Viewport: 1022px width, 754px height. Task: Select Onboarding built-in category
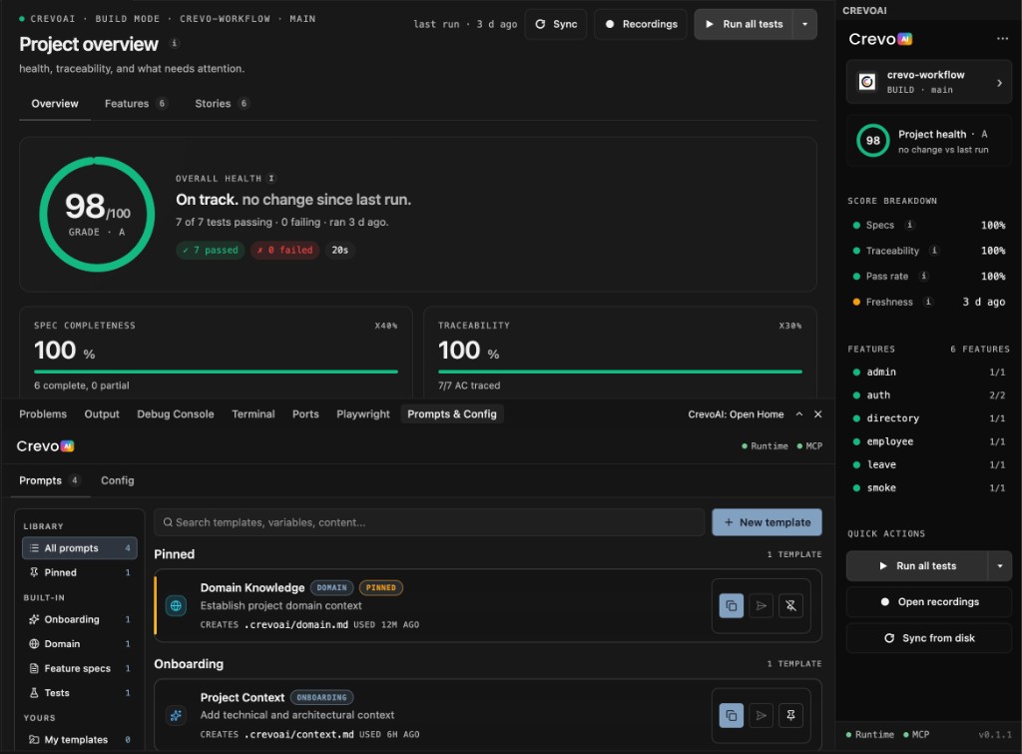80,619
